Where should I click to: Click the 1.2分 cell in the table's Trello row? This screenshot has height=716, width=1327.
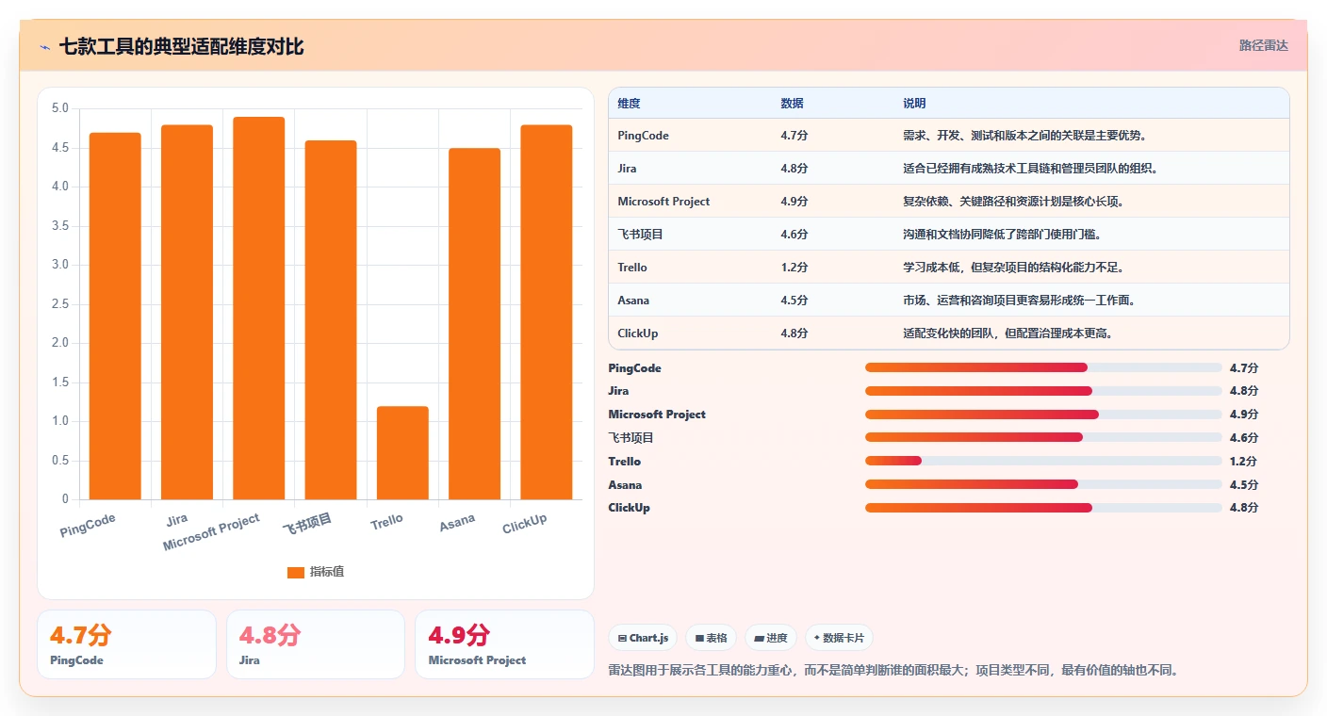[795, 268]
